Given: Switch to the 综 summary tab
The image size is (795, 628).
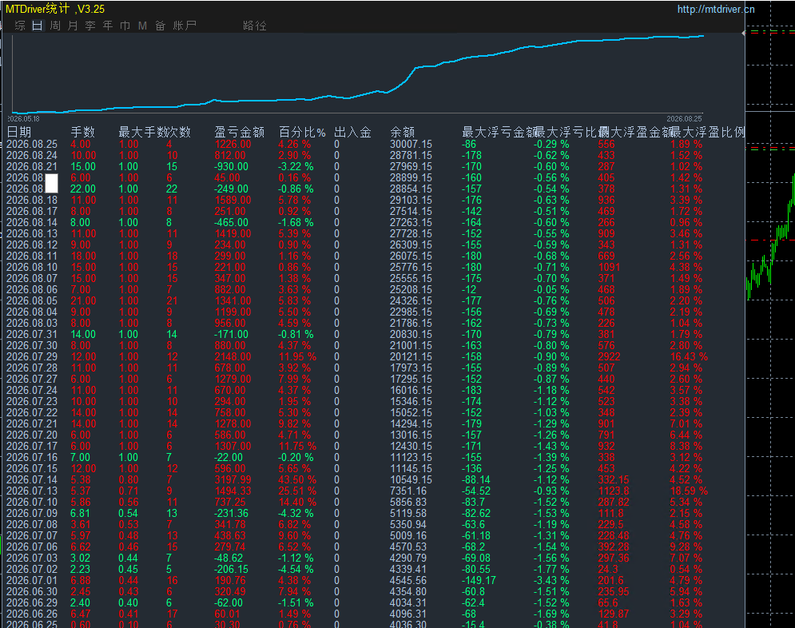Looking at the screenshot, I should (20, 26).
